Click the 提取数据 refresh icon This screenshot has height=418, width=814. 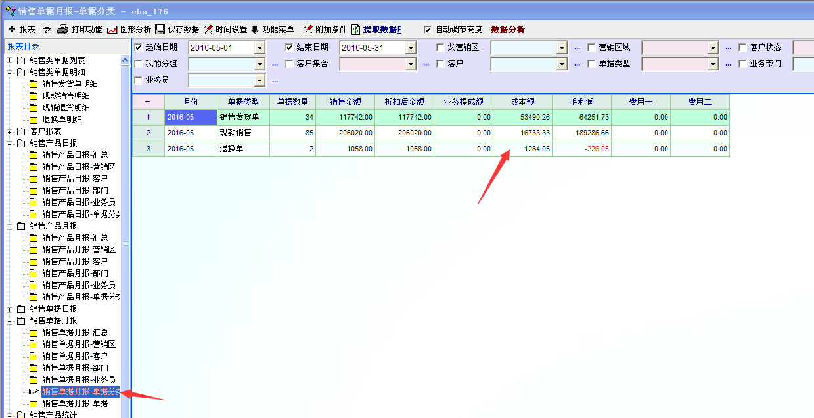(356, 30)
